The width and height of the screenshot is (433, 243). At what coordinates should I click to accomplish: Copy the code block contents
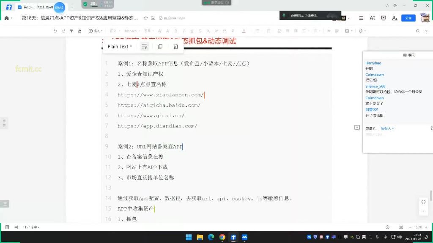coord(160,46)
